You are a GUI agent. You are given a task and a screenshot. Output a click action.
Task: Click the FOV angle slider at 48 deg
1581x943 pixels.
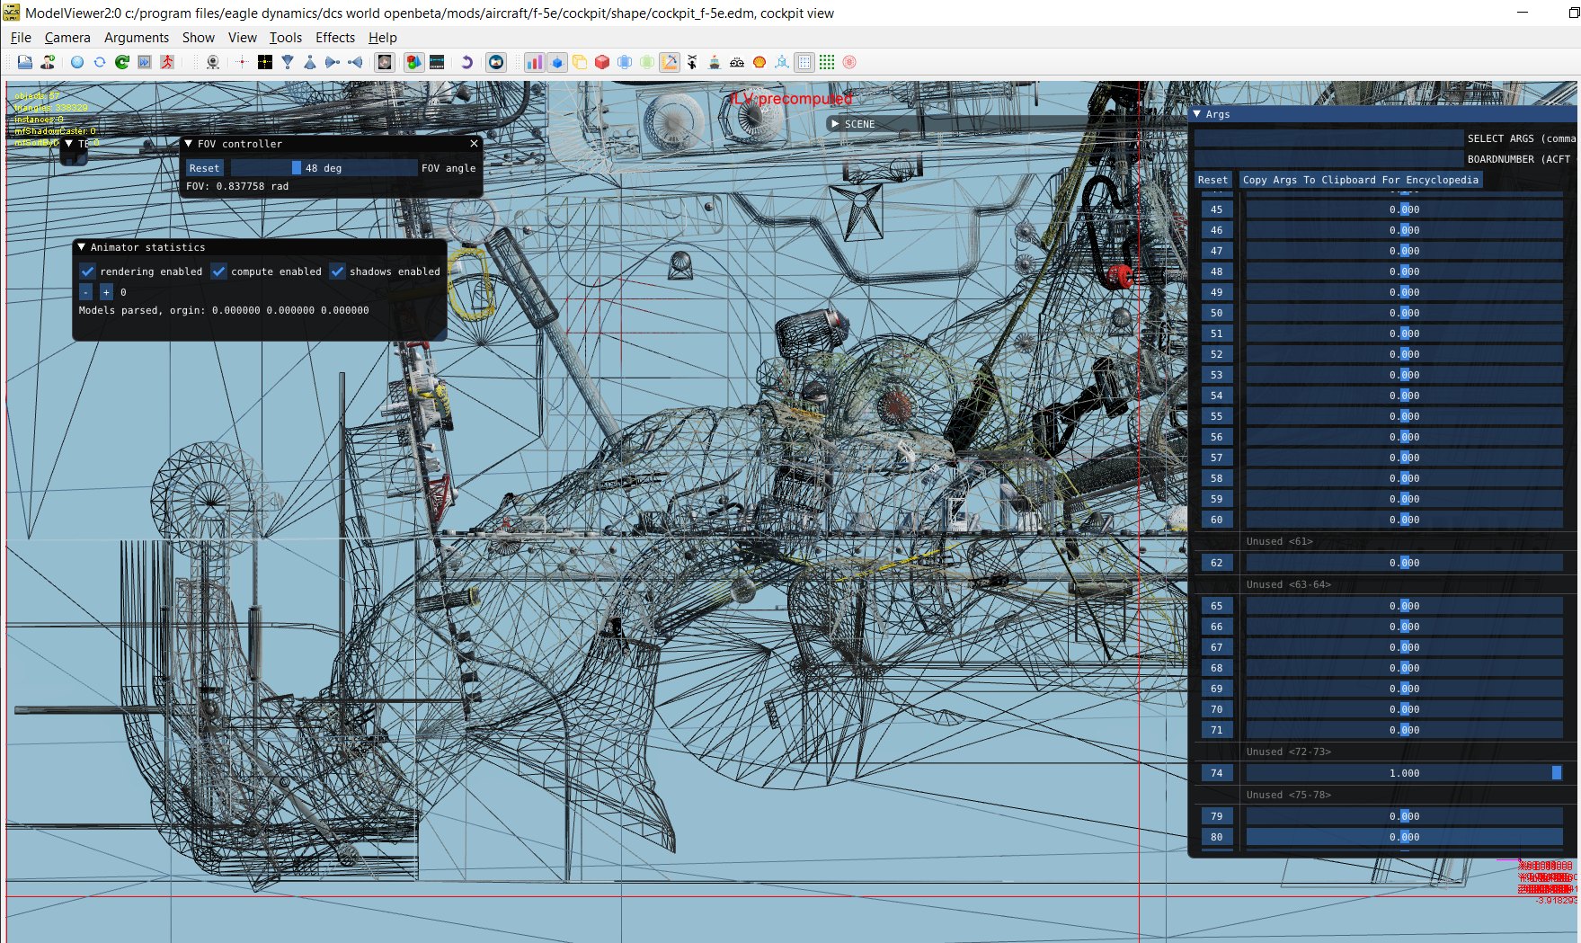324,168
